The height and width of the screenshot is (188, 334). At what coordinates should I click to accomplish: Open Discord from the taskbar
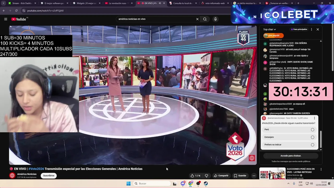[x=183, y=184]
